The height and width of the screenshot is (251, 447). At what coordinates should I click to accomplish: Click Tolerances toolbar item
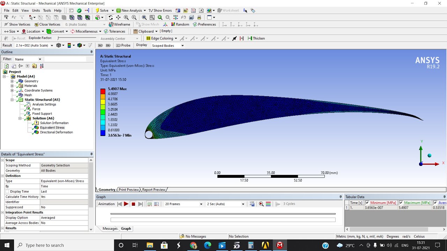pyautogui.click(x=114, y=31)
